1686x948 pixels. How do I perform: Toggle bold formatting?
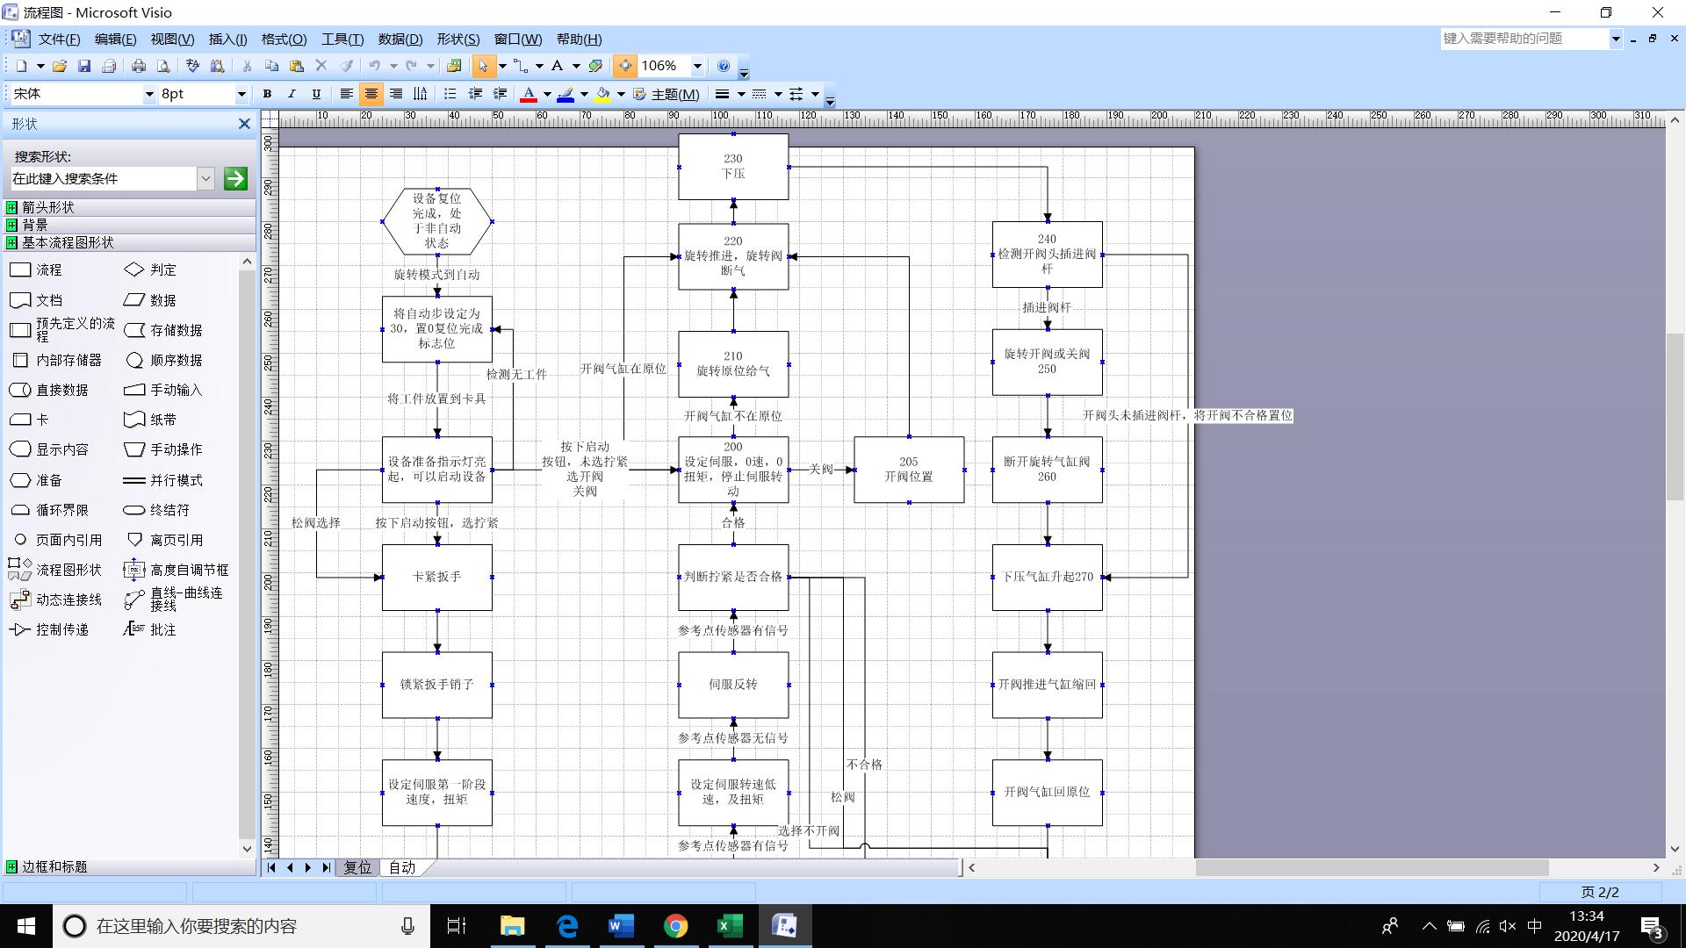tap(267, 94)
